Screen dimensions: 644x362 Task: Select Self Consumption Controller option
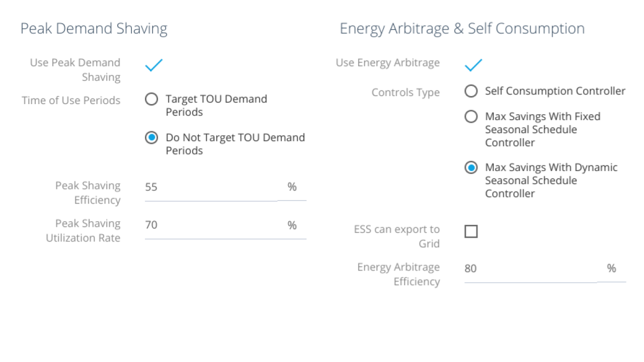471,91
